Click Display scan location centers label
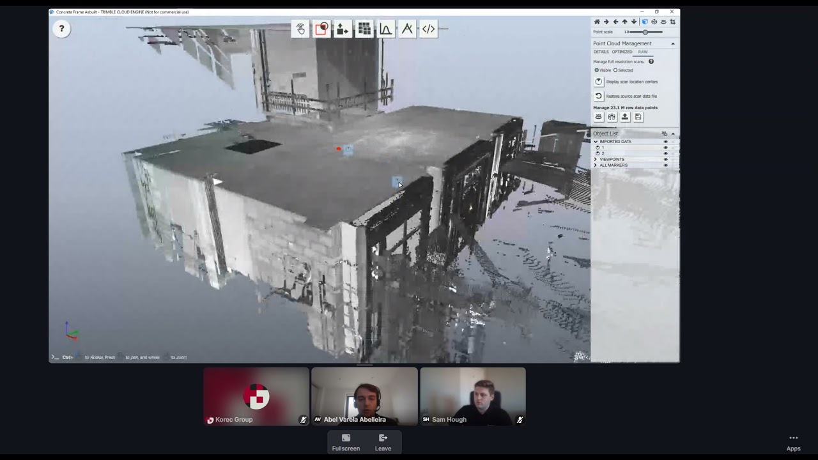 click(x=632, y=82)
